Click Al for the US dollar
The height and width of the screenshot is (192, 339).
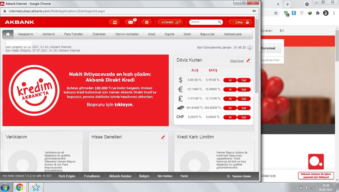(230, 80)
